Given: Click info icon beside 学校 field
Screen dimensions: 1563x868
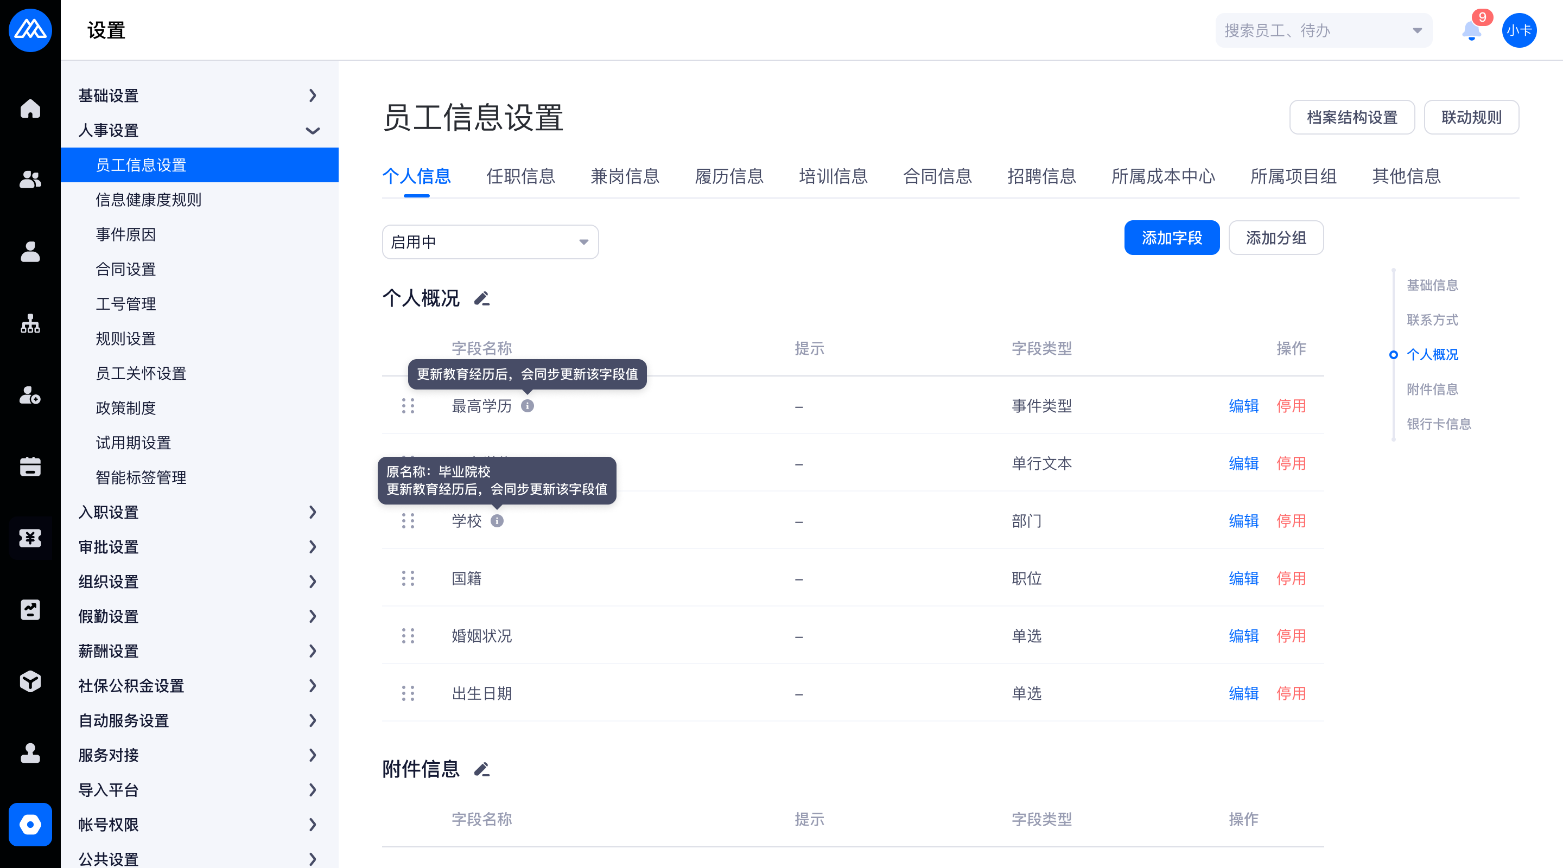Looking at the screenshot, I should [497, 521].
